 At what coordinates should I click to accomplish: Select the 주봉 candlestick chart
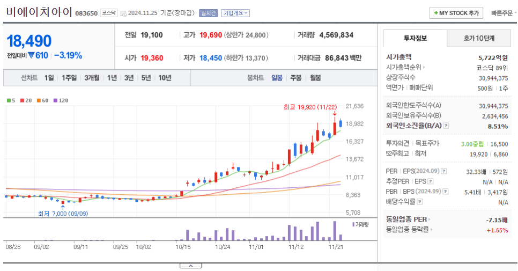[295, 78]
